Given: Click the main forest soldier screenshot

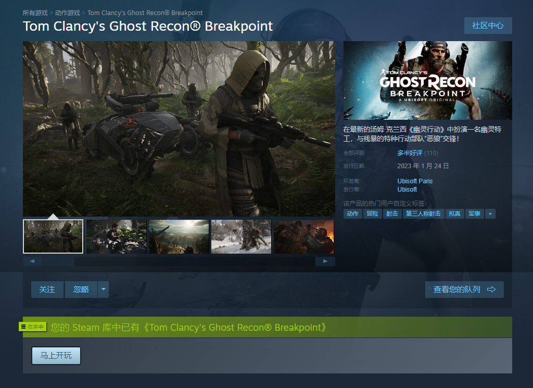Looking at the screenshot, I should point(179,129).
